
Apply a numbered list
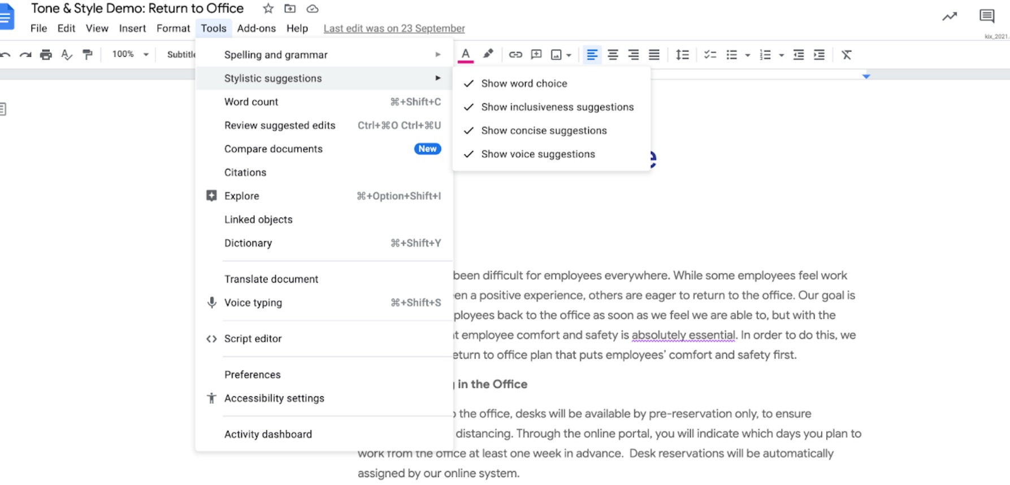pyautogui.click(x=765, y=55)
